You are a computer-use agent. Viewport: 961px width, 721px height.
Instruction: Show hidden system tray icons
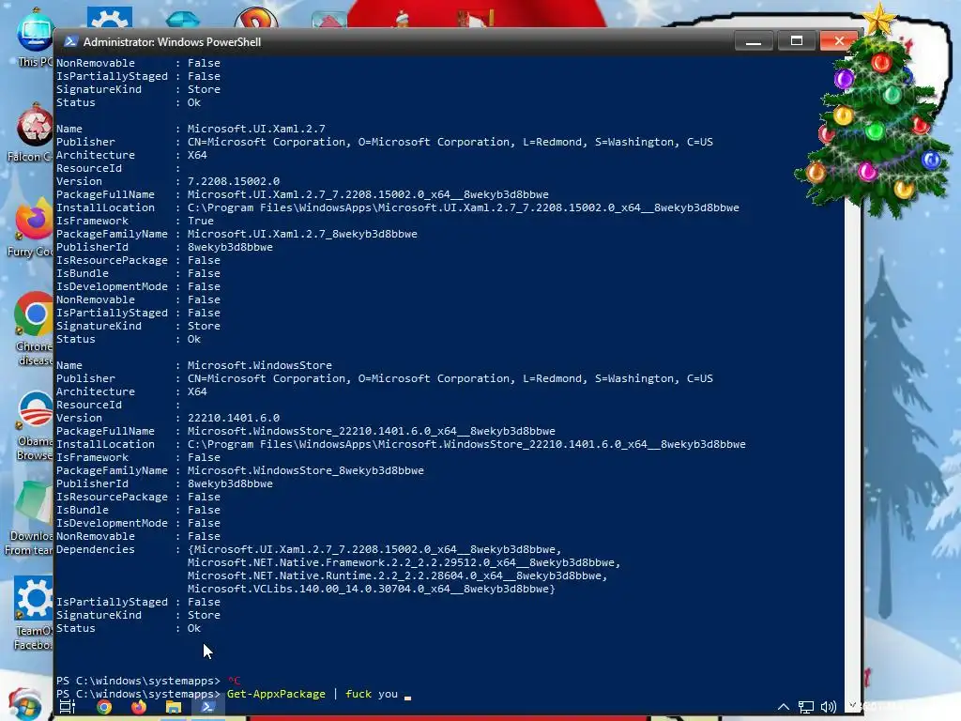point(784,707)
